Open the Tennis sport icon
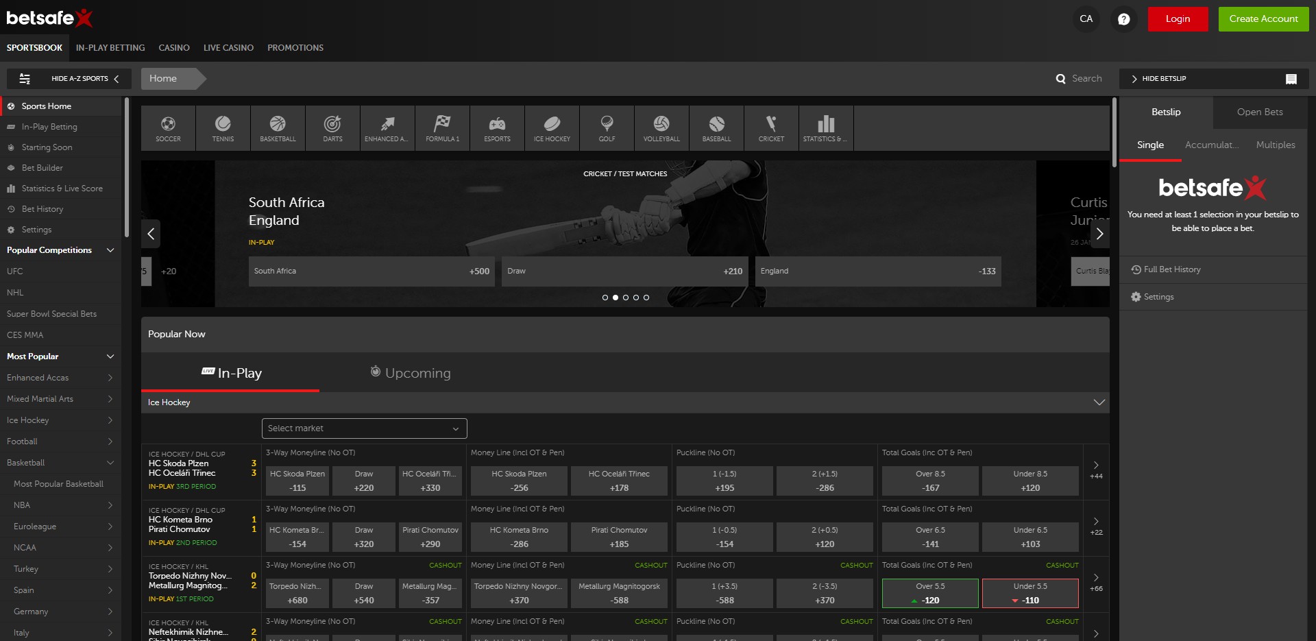 tap(223, 128)
